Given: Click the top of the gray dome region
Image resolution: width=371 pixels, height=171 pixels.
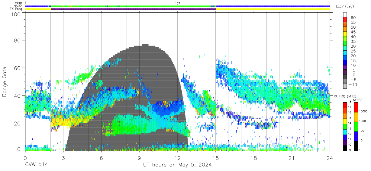Looking at the screenshot, I should pyautogui.click(x=145, y=45).
